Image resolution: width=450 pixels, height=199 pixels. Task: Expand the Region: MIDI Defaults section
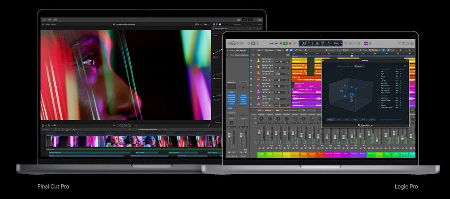(228, 50)
